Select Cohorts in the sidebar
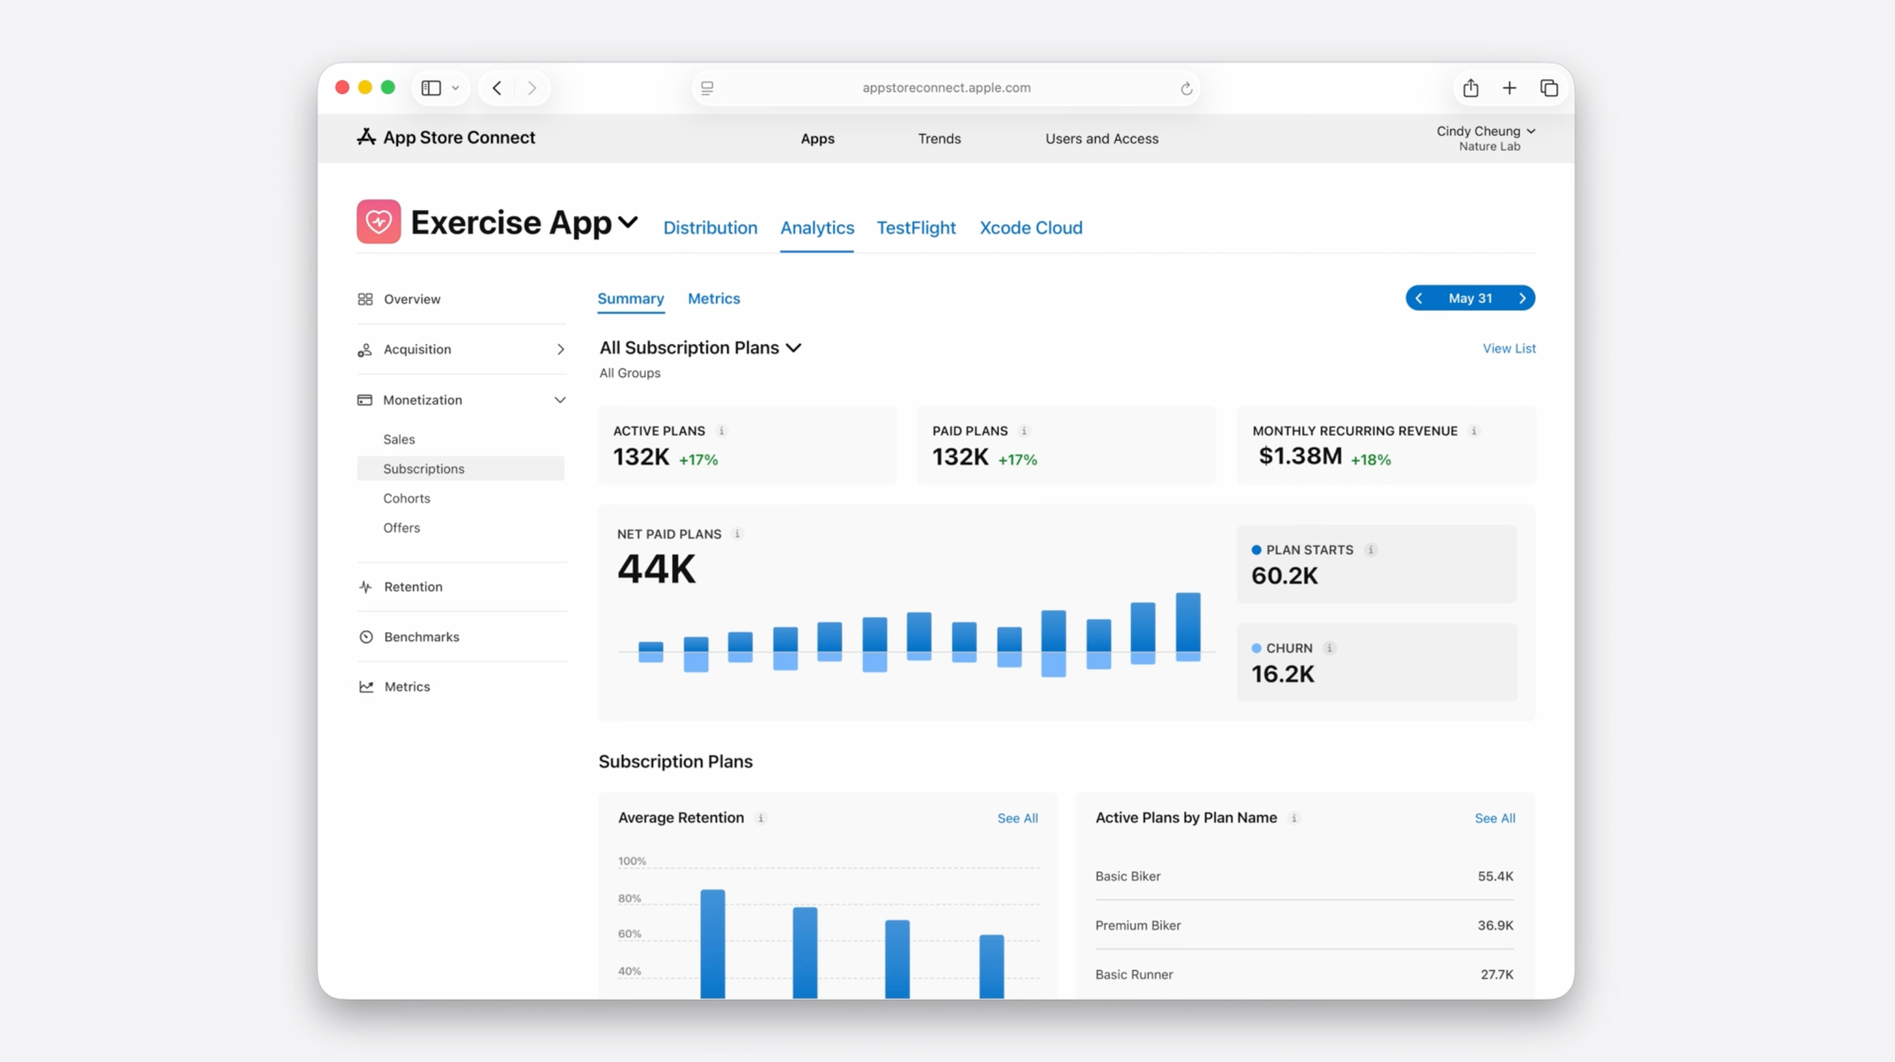The width and height of the screenshot is (1895, 1062). point(406,498)
